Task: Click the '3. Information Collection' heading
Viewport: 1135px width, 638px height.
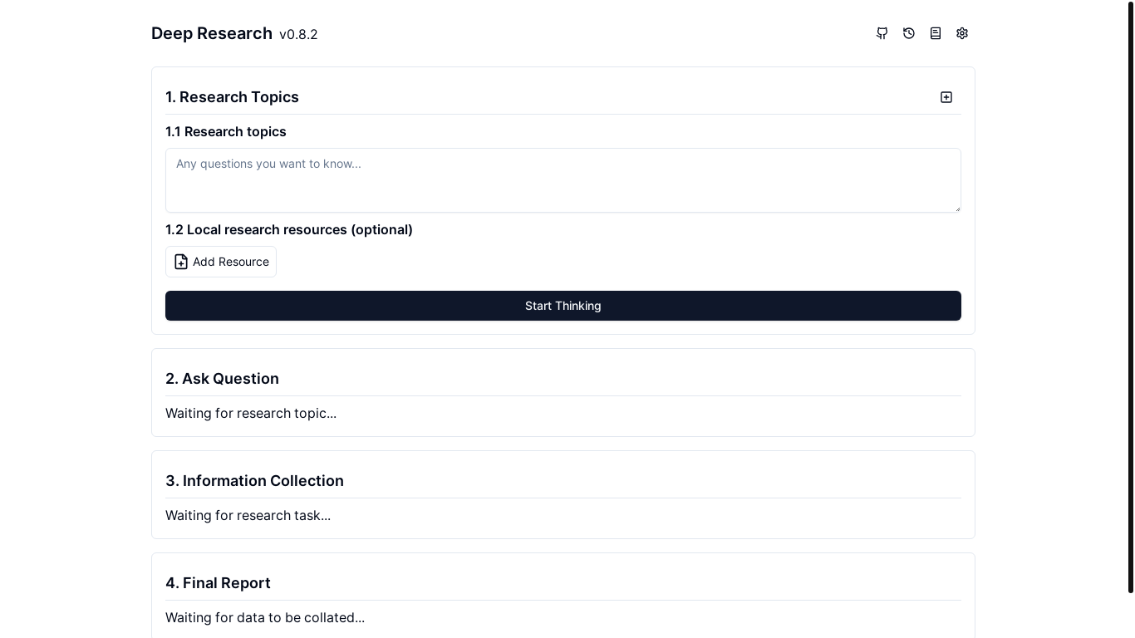Action: (254, 481)
